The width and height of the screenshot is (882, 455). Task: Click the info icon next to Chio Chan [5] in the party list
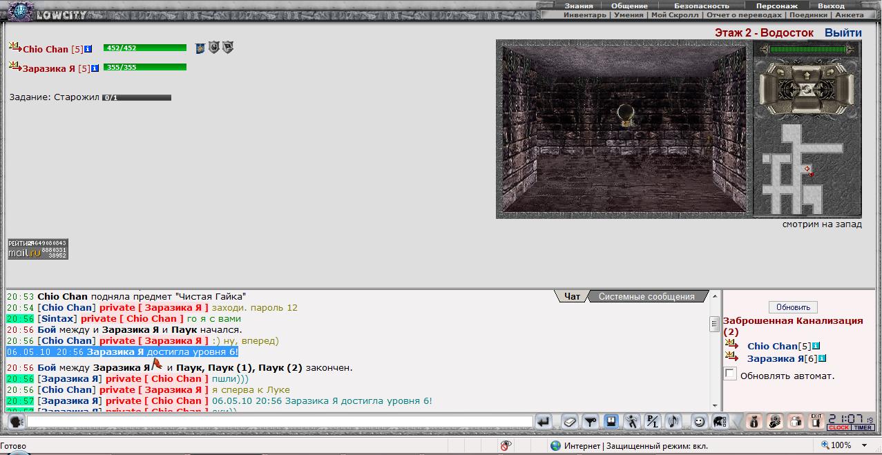(88, 49)
